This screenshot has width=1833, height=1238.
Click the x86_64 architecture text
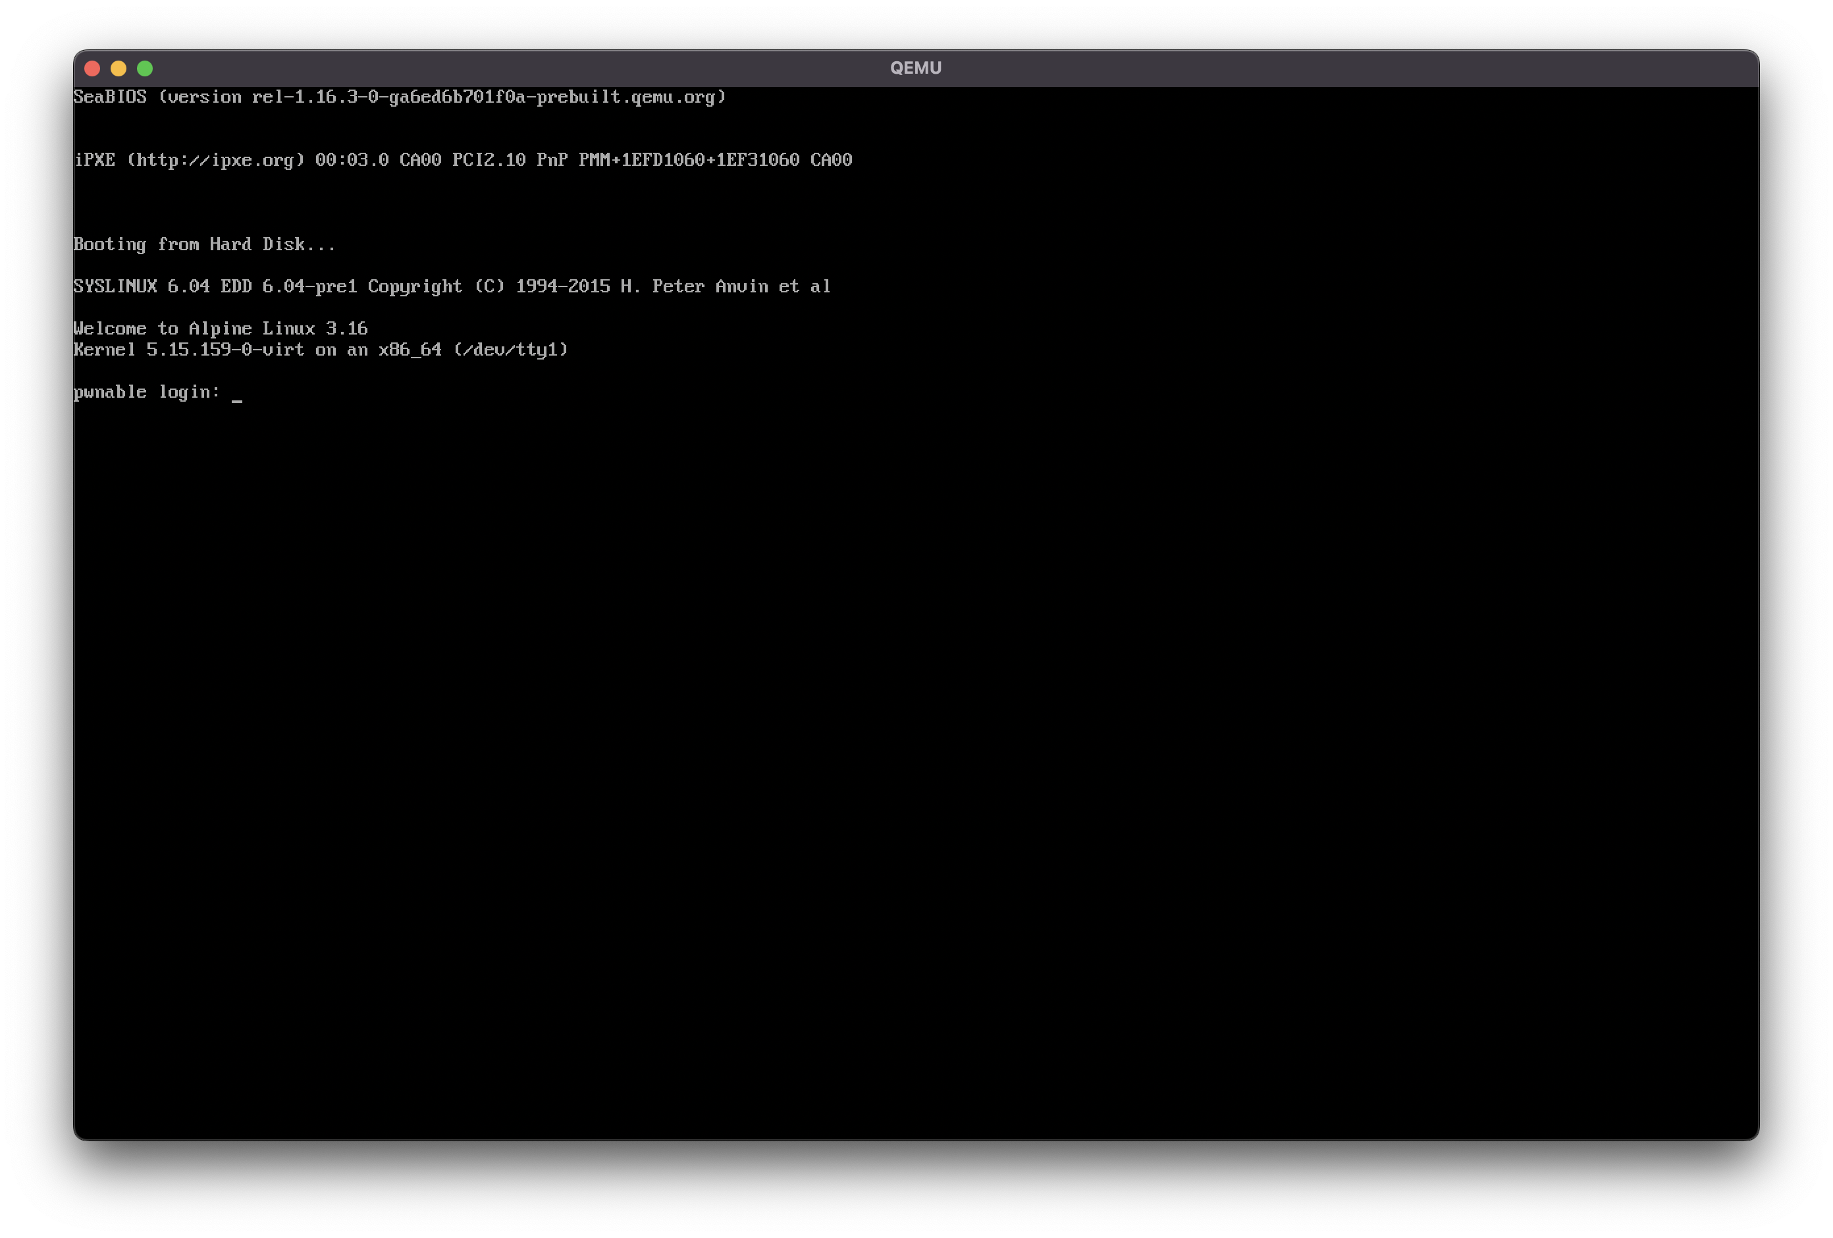(x=412, y=350)
